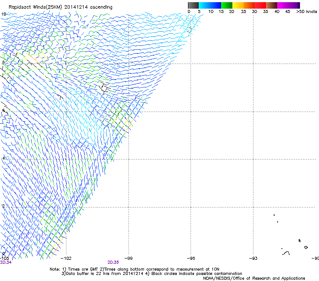Image resolution: width=319 pixels, height=281 pixels.
Task: Click the '-99' longitude axis label
Action: pos(128,259)
